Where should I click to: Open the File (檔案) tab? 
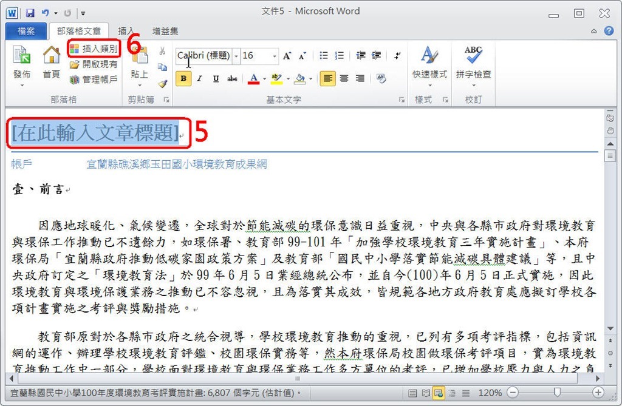point(26,31)
